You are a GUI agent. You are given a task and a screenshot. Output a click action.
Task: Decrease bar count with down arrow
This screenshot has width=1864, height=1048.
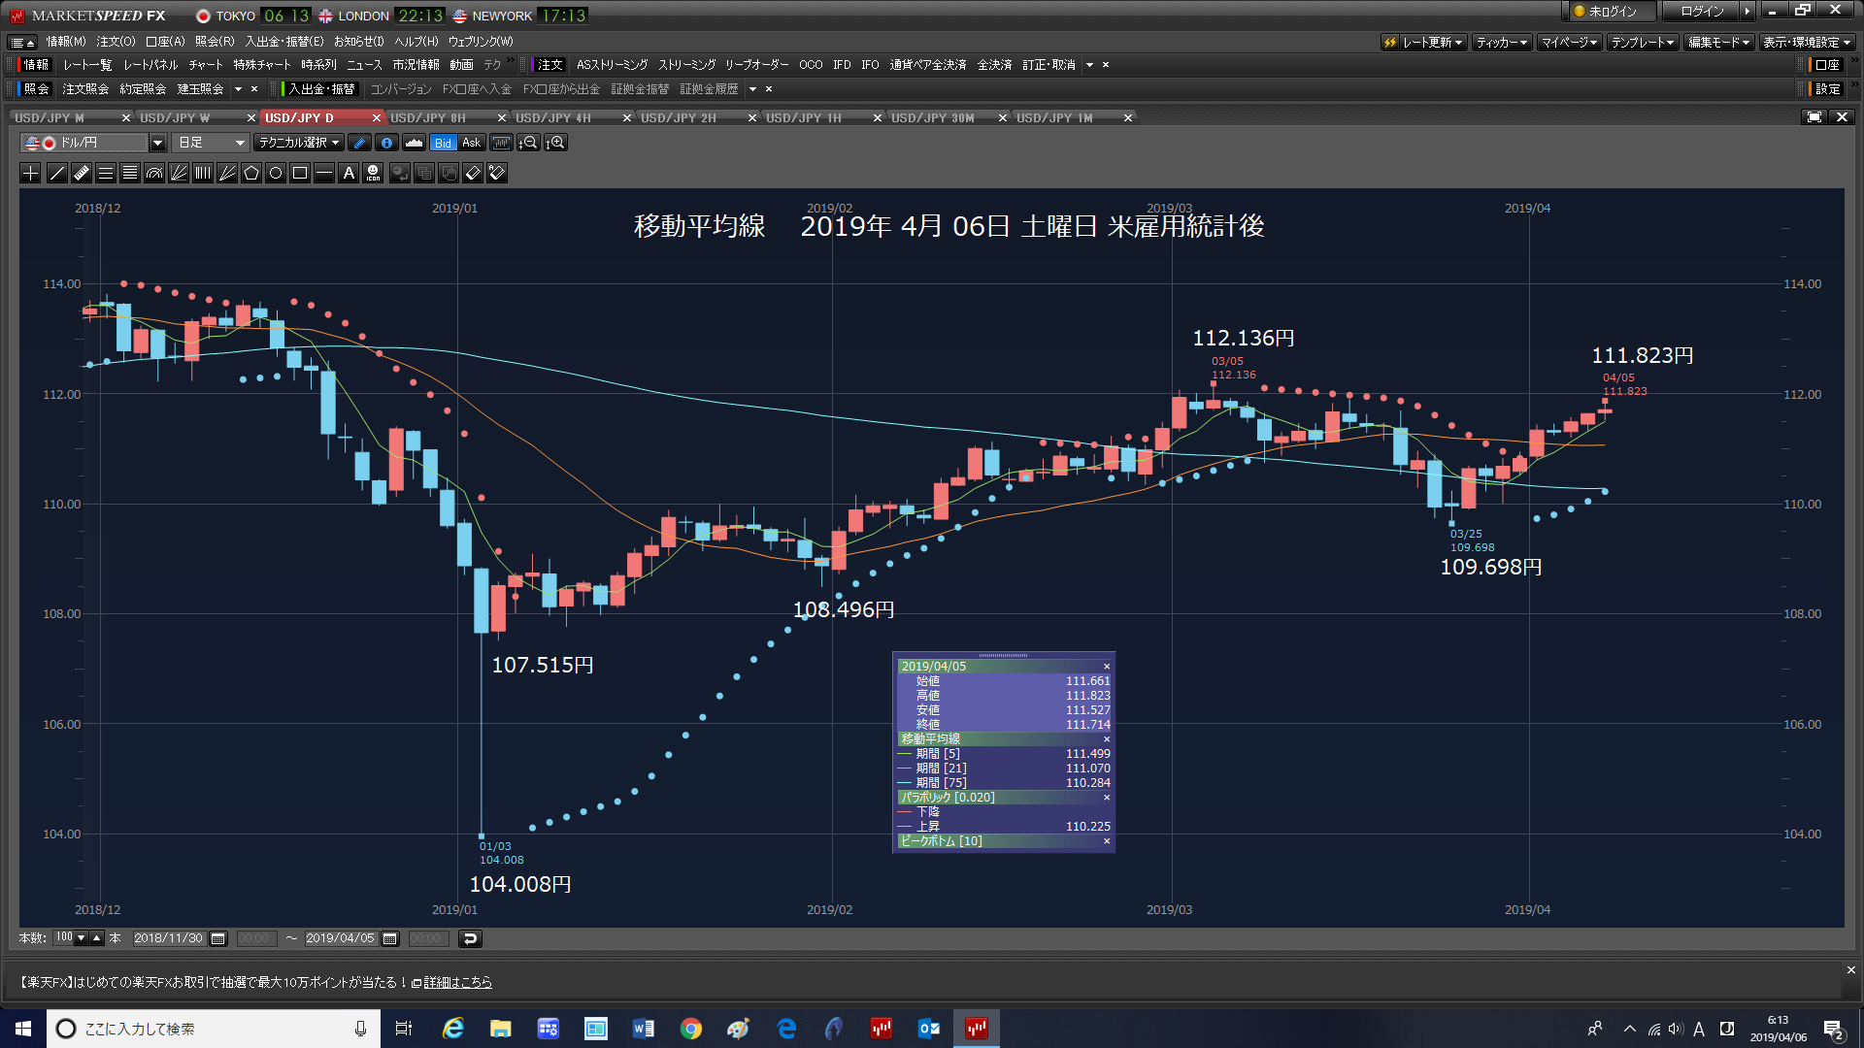(x=82, y=938)
